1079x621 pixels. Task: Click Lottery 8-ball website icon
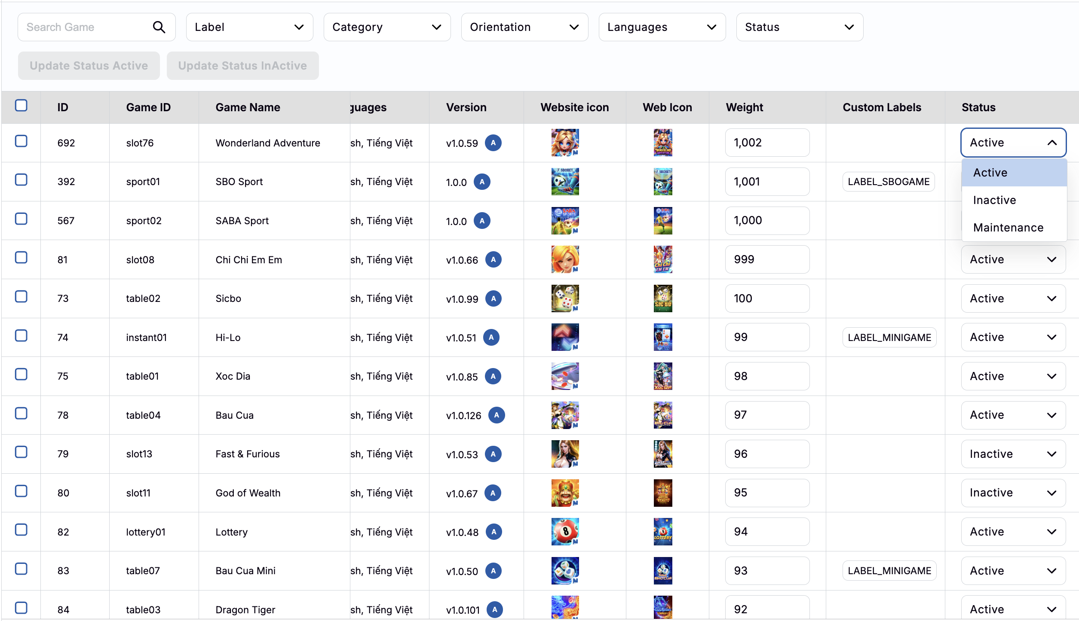point(565,532)
